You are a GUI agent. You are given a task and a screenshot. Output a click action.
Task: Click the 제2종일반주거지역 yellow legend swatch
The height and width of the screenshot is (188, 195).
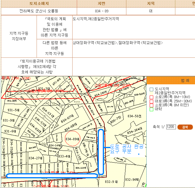point(151,93)
